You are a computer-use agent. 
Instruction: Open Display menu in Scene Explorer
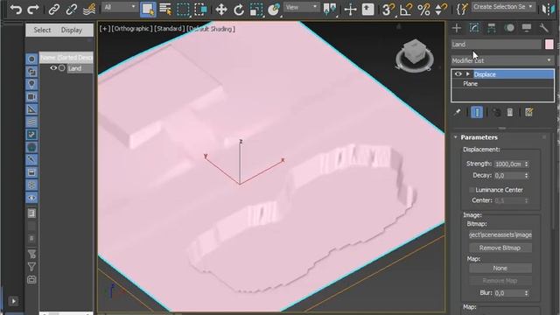pyautogui.click(x=72, y=30)
